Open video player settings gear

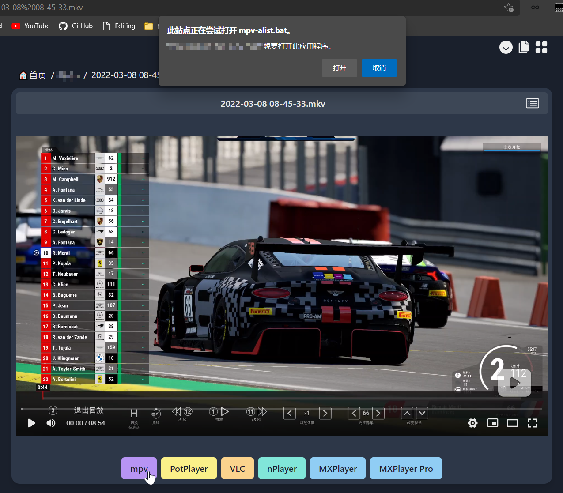coord(472,423)
